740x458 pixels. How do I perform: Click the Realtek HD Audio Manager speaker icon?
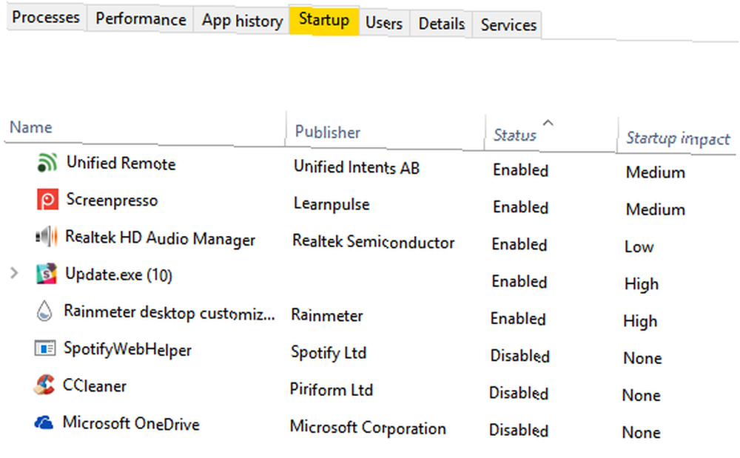coord(46,236)
